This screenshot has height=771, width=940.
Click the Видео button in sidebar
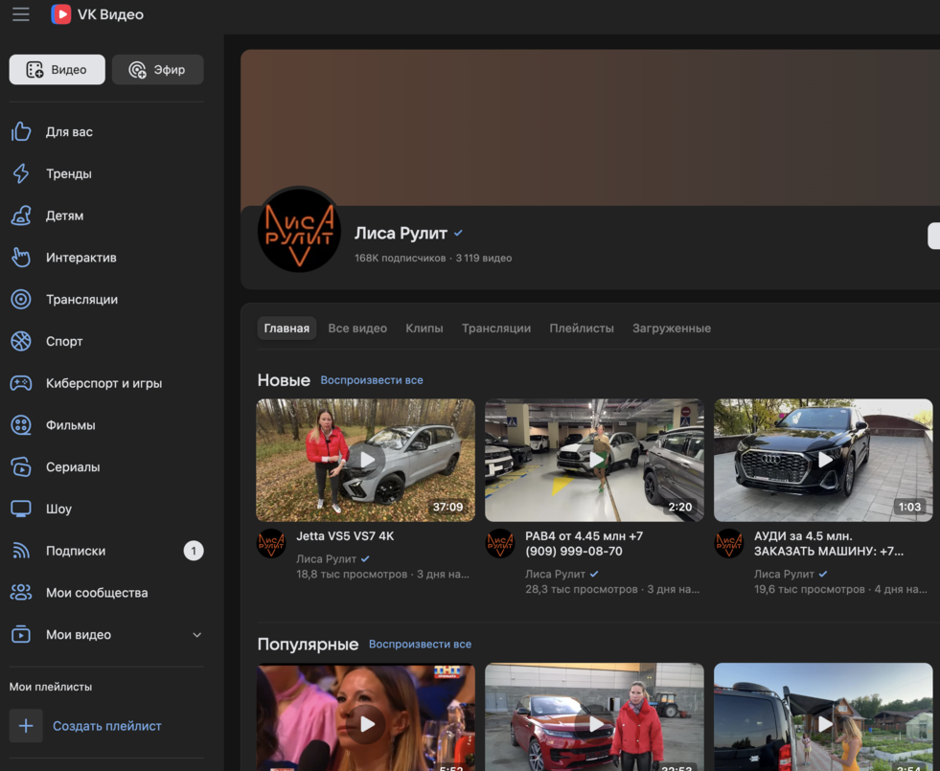57,70
